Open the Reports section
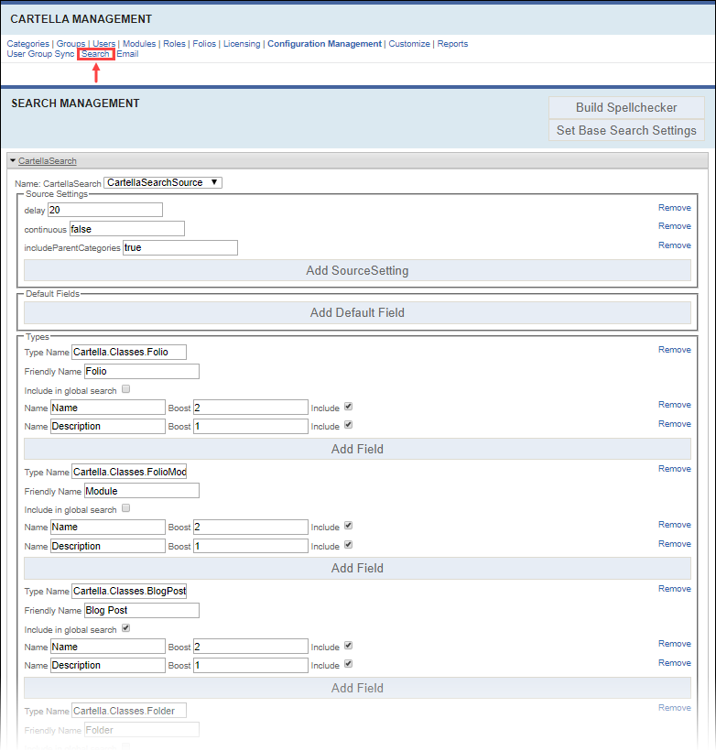 (452, 44)
